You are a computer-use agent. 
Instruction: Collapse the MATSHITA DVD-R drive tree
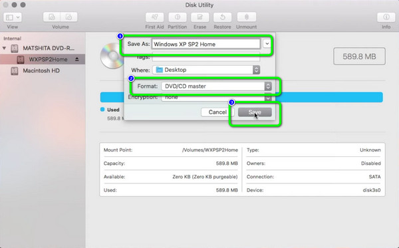(x=5, y=48)
